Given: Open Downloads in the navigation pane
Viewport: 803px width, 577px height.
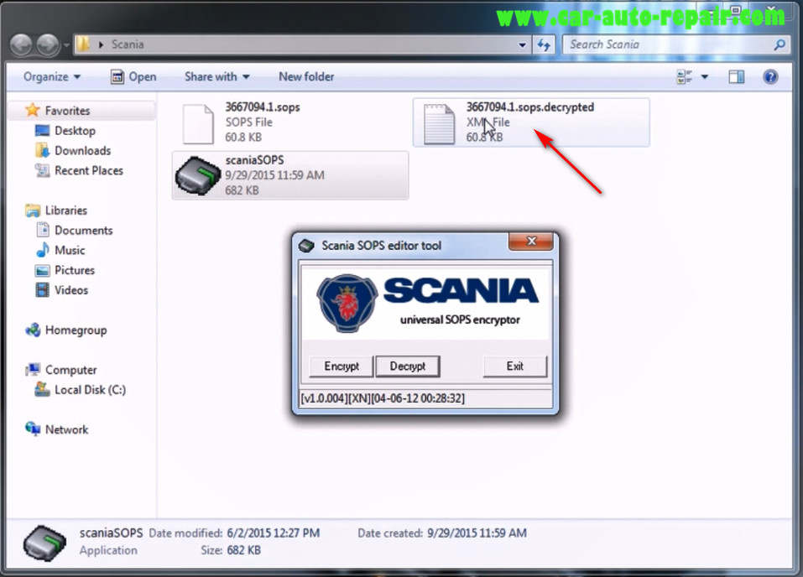Looking at the screenshot, I should pos(82,150).
